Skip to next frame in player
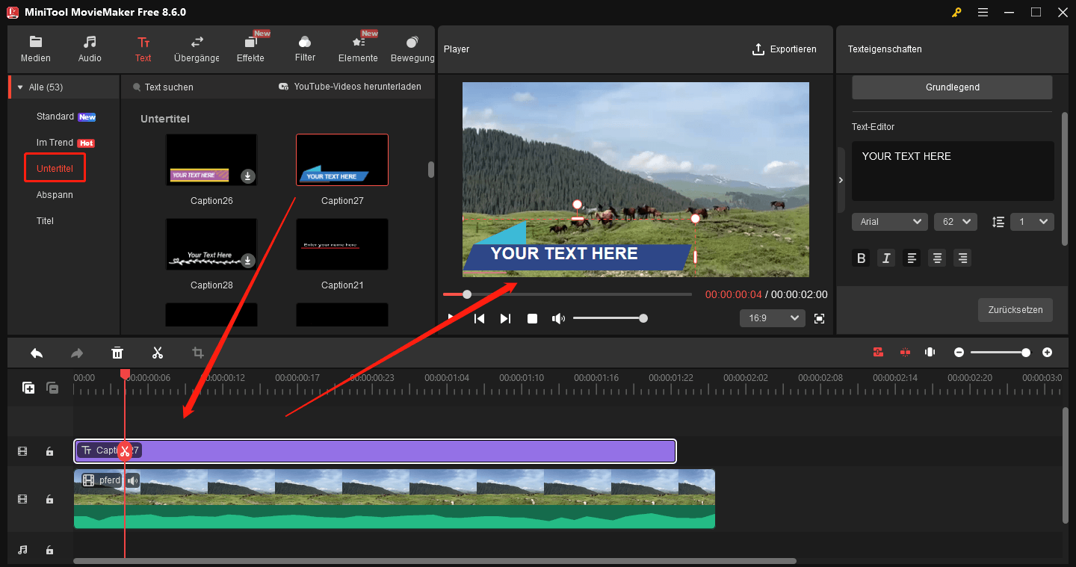The width and height of the screenshot is (1076, 567). click(x=505, y=319)
